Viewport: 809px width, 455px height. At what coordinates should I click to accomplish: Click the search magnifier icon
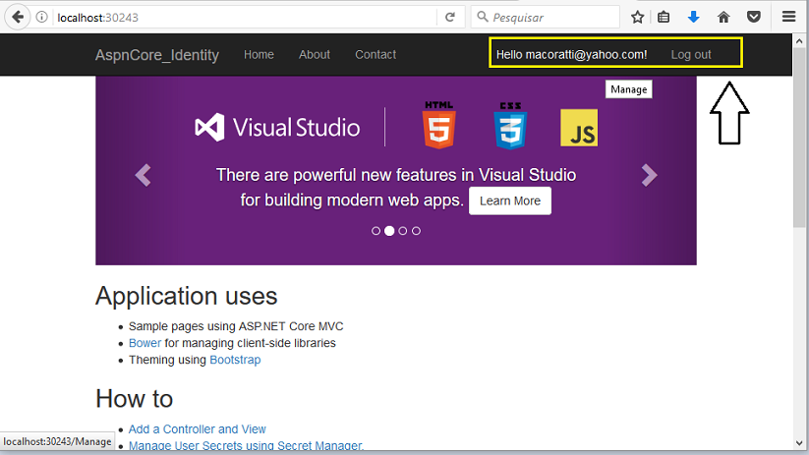point(483,17)
